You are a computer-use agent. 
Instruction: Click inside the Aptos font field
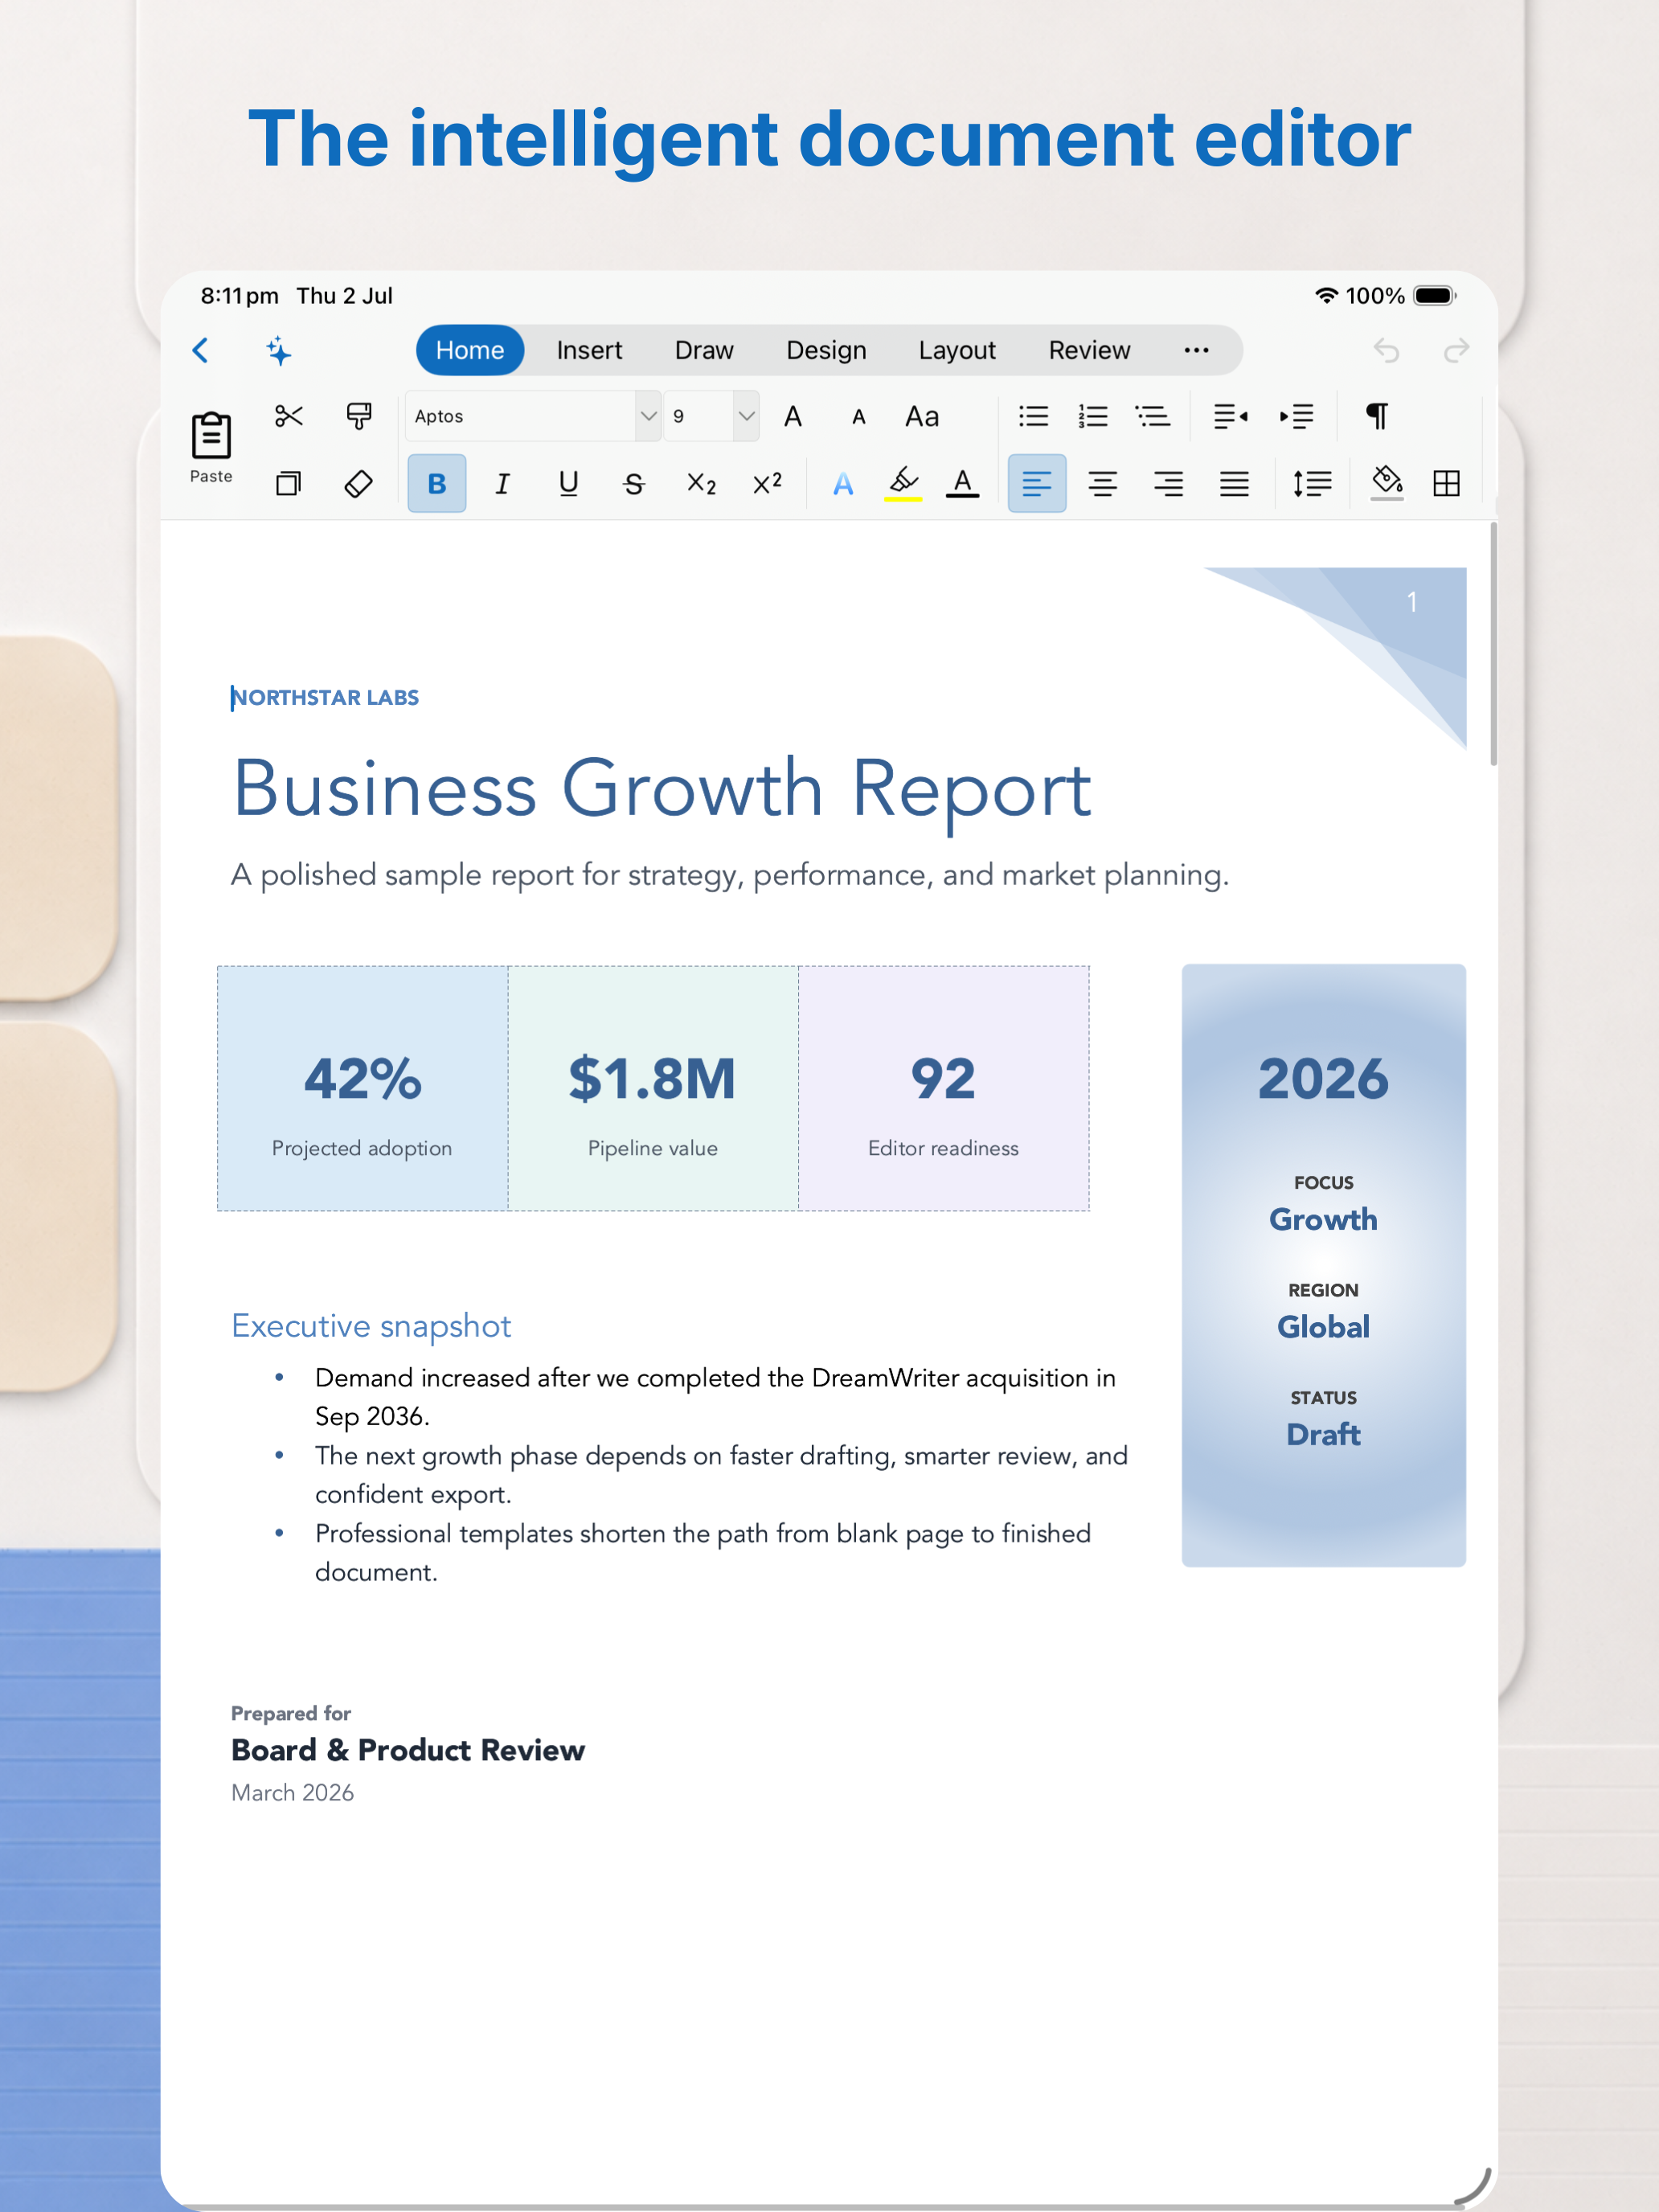click(x=520, y=416)
